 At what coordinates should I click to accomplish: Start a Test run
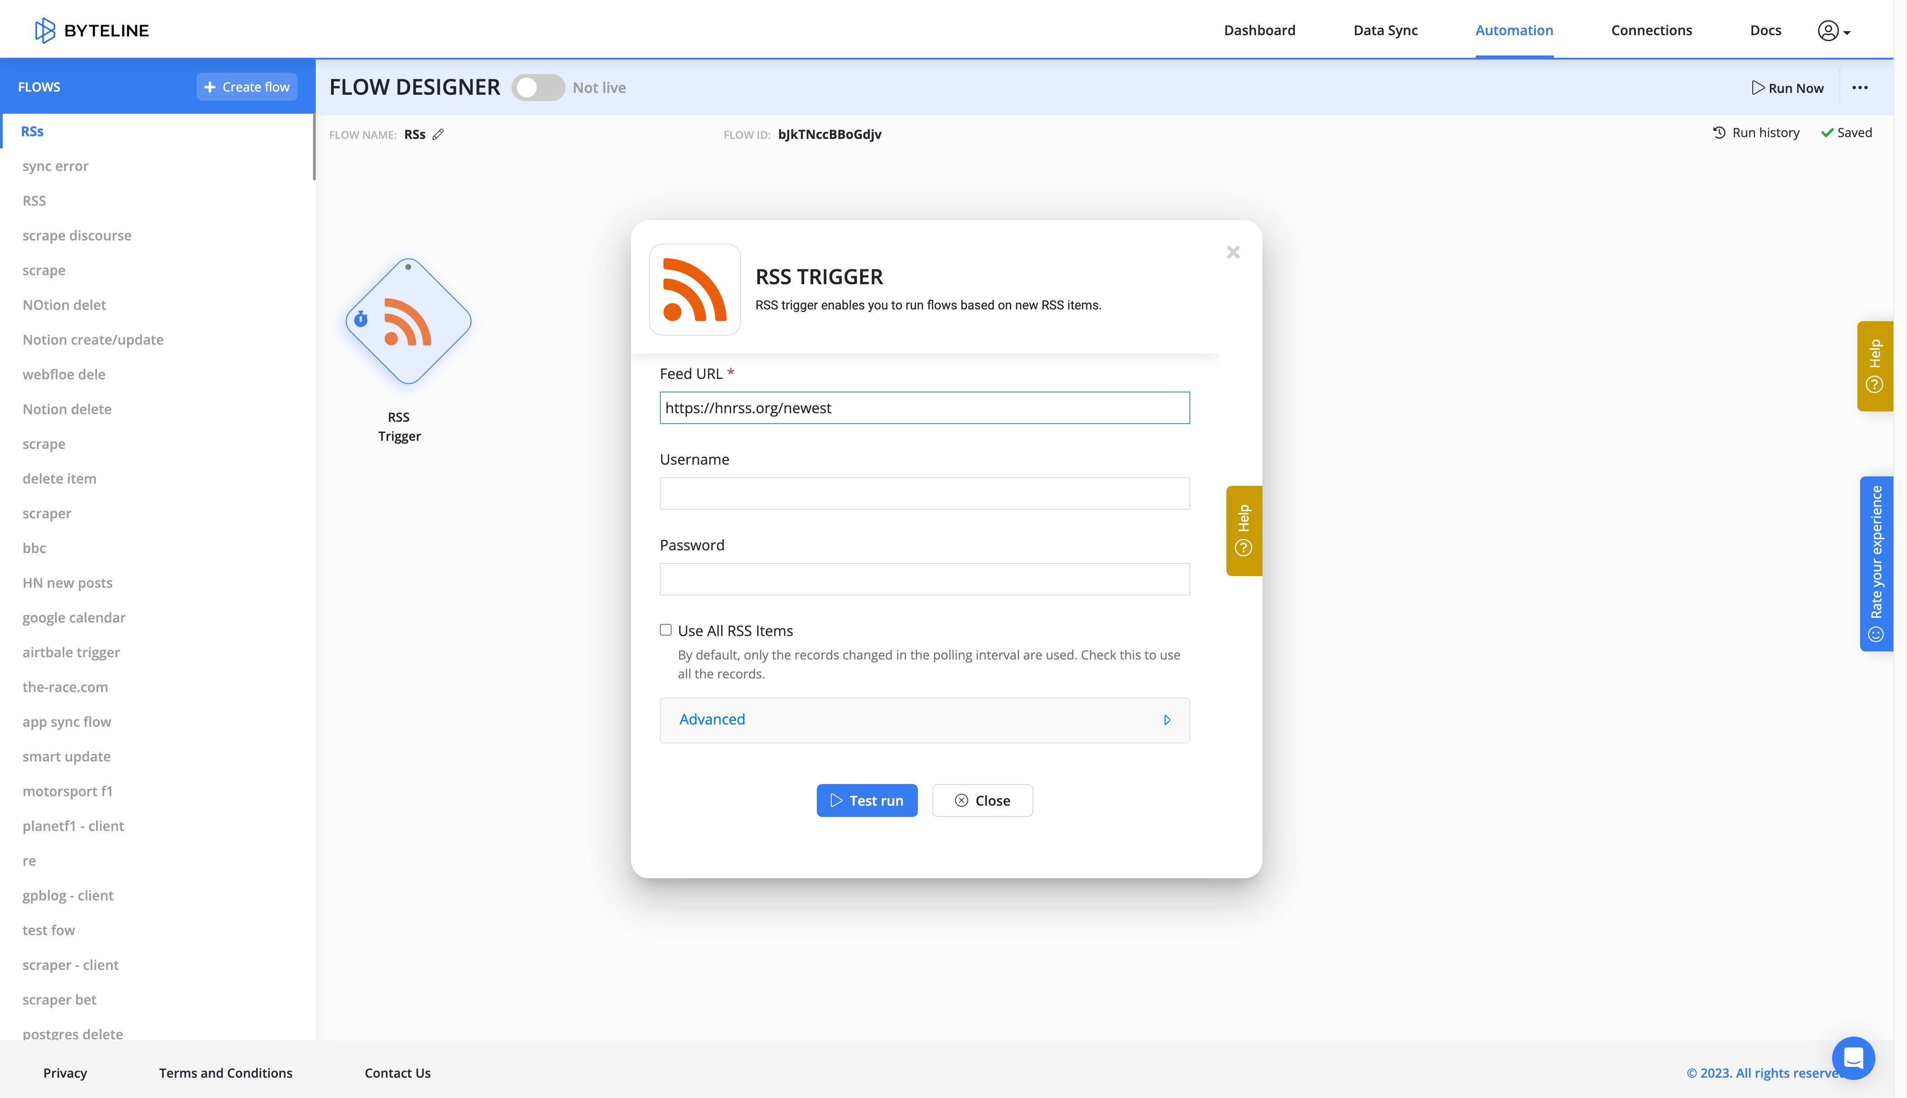pyautogui.click(x=867, y=800)
